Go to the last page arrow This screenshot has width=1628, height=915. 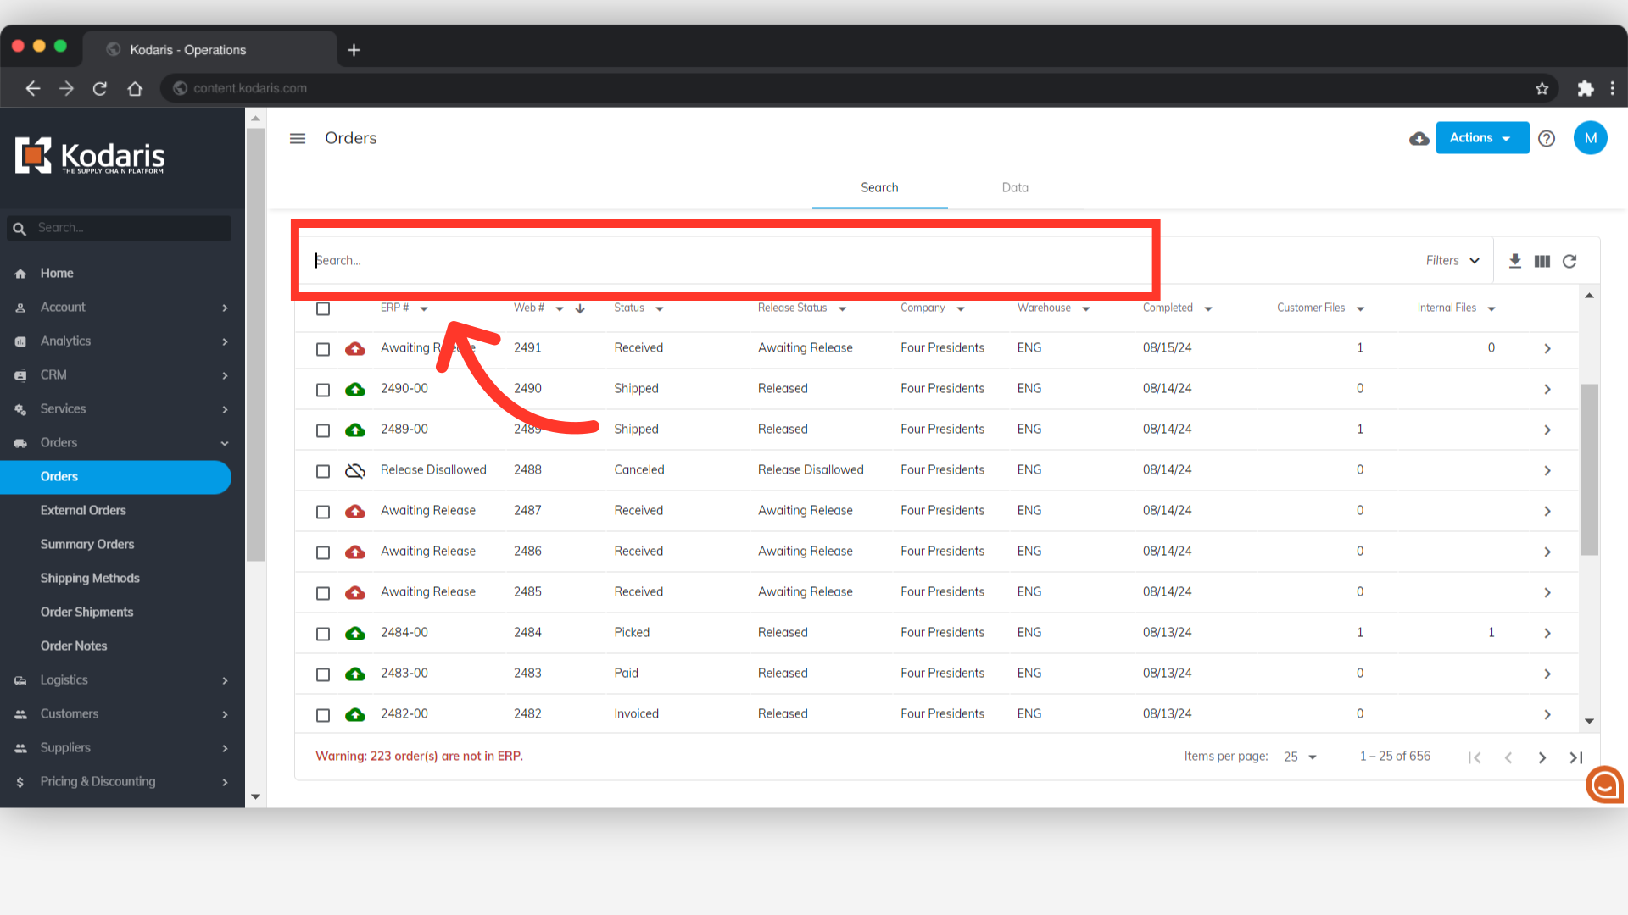pyautogui.click(x=1575, y=757)
